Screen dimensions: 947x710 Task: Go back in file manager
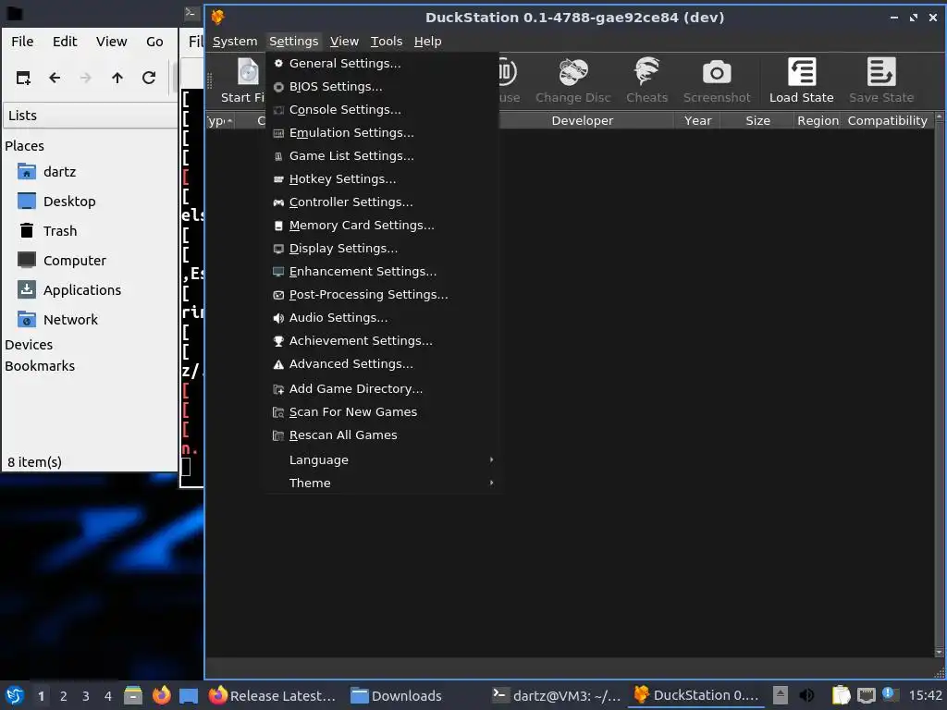click(55, 78)
